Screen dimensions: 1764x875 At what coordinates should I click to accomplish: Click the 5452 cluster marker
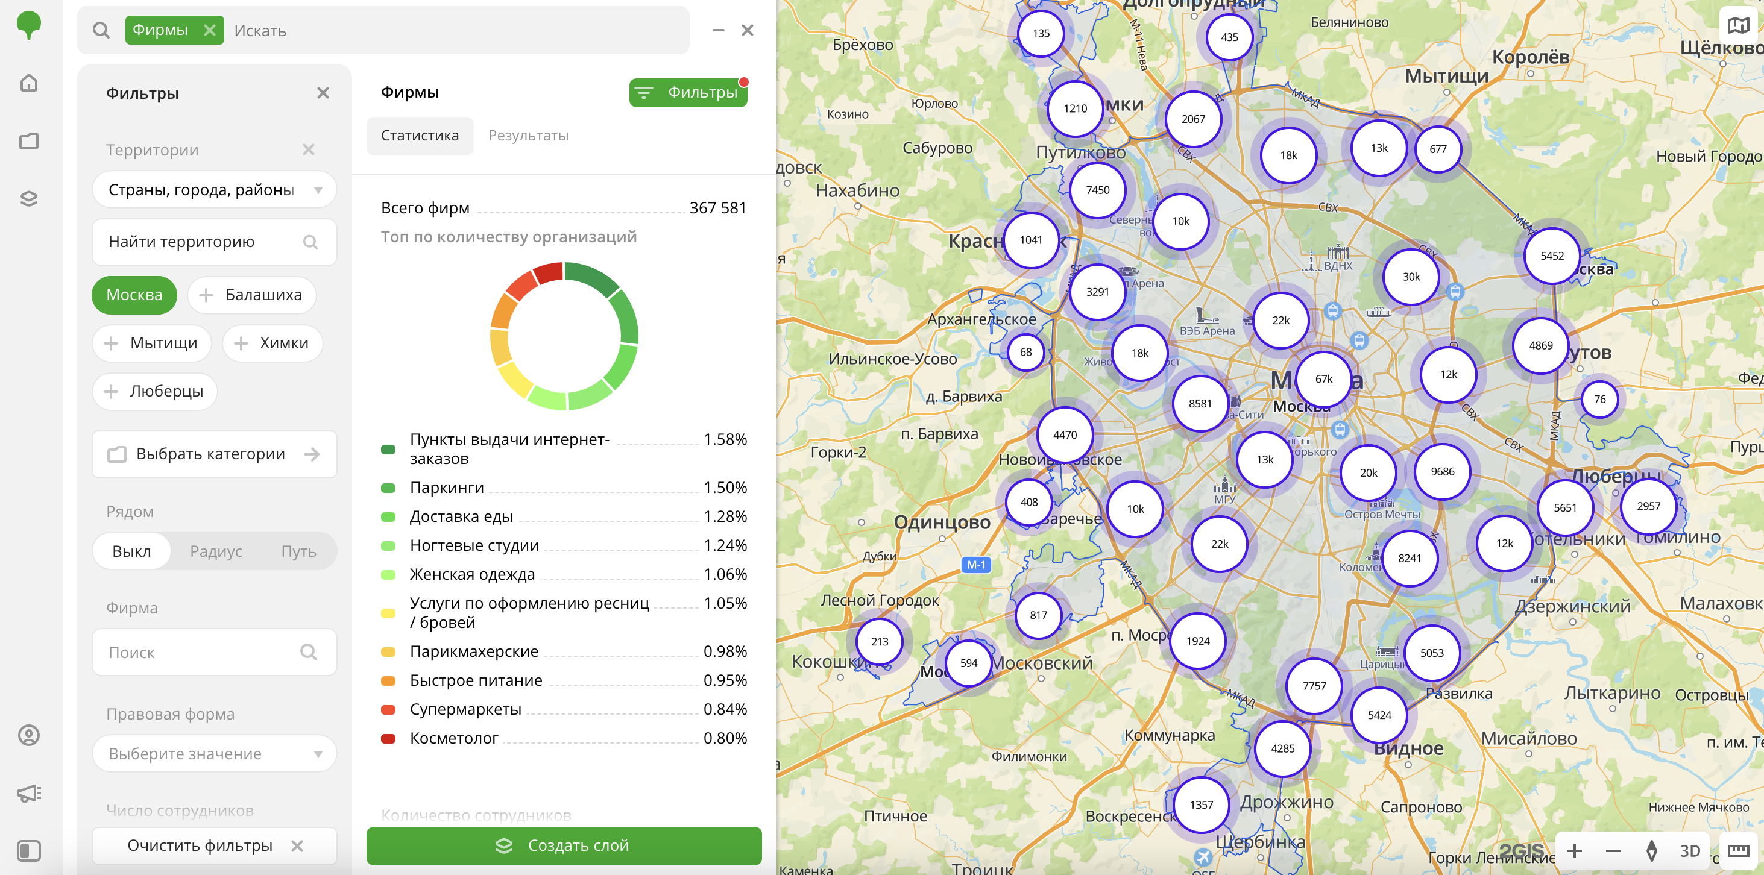1552,256
